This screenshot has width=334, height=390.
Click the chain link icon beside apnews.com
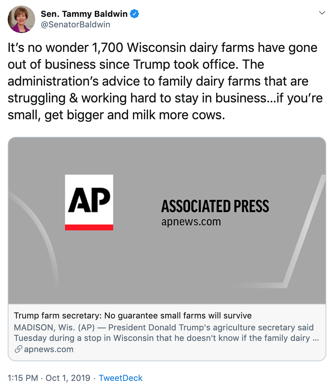click(x=18, y=349)
